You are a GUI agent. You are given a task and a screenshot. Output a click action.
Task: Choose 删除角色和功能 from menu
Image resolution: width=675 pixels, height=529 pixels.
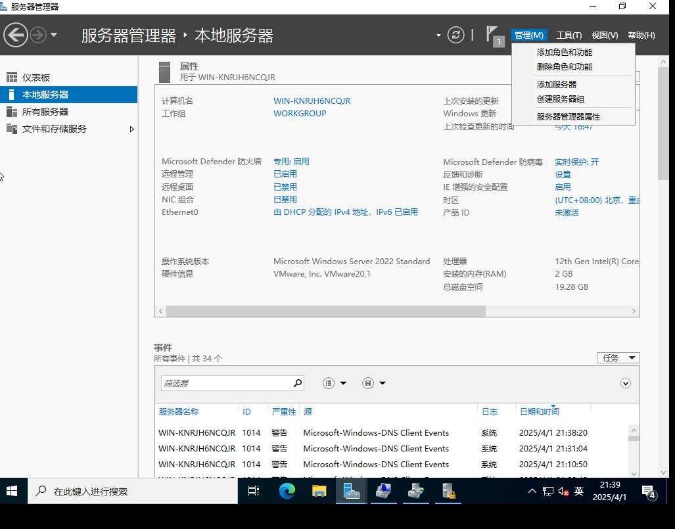coord(565,67)
